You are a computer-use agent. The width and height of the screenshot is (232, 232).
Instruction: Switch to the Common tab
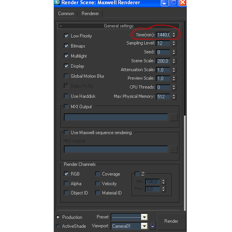pos(66,14)
